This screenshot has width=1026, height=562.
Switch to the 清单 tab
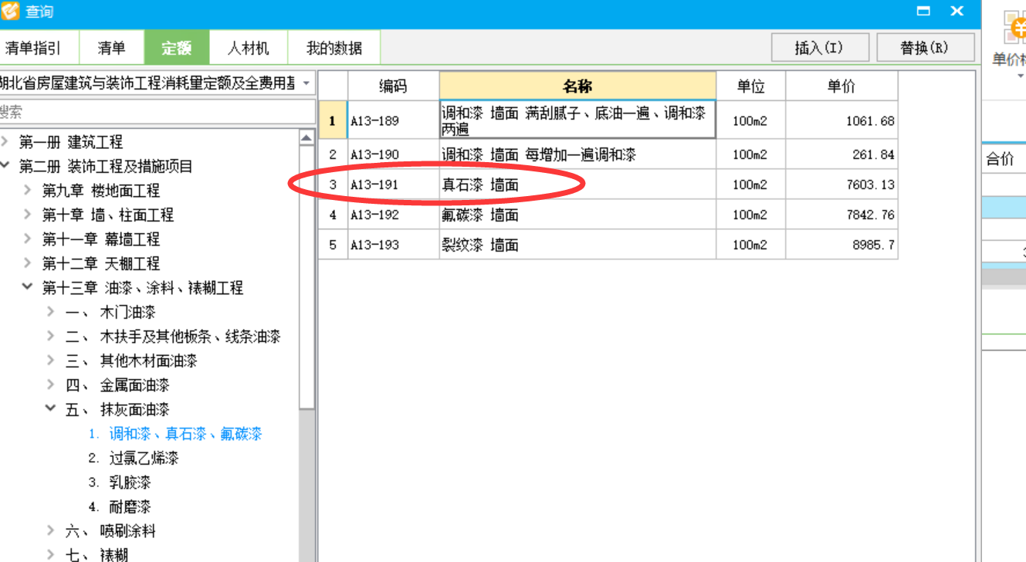pos(111,48)
